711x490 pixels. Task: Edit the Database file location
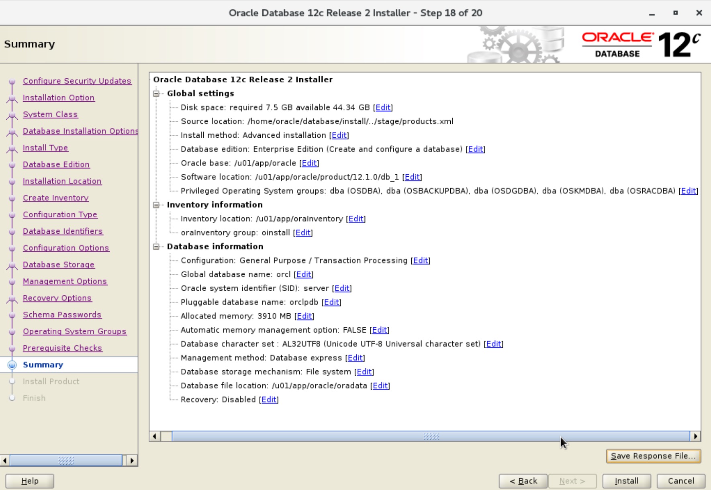coord(380,386)
